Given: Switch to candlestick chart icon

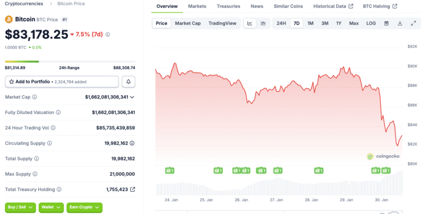Looking at the screenshot, I should pyautogui.click(x=263, y=23).
